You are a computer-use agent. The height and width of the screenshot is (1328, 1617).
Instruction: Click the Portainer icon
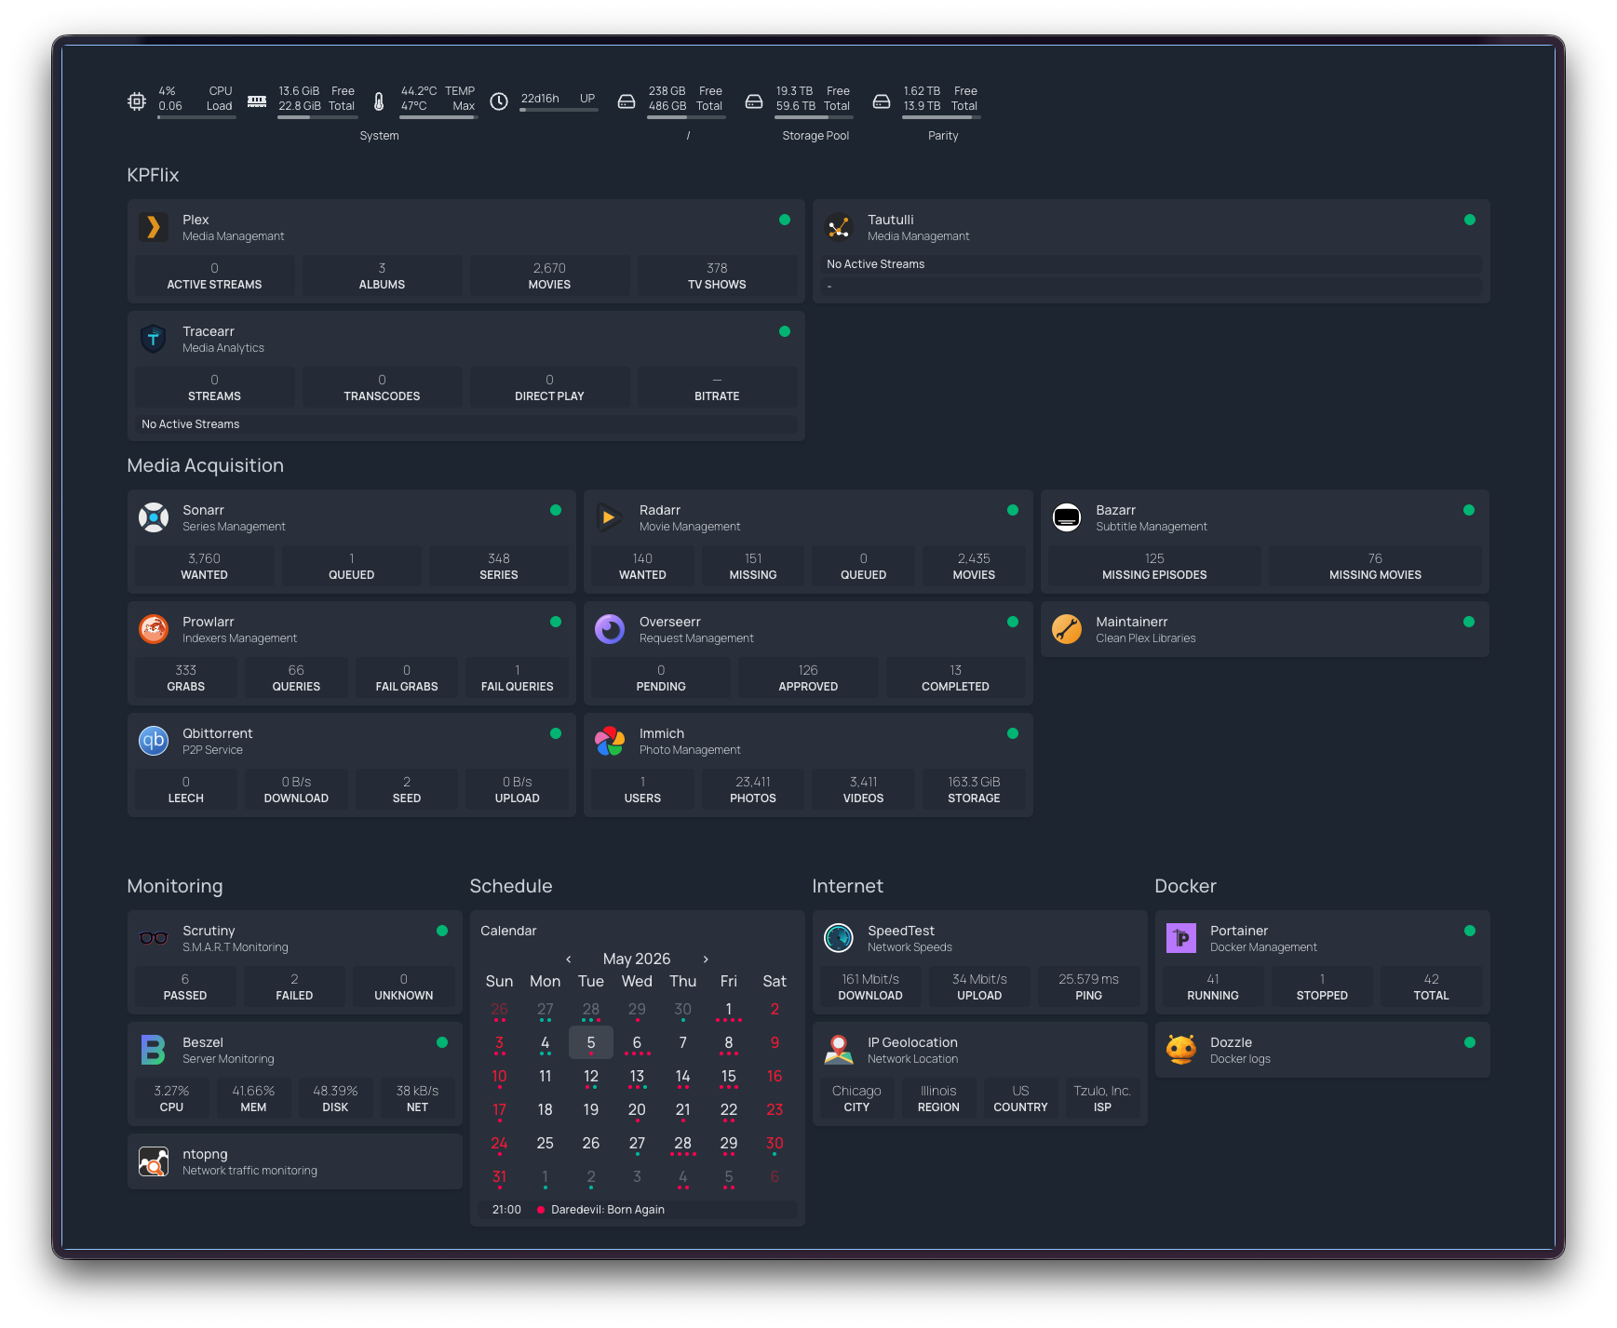(x=1181, y=938)
